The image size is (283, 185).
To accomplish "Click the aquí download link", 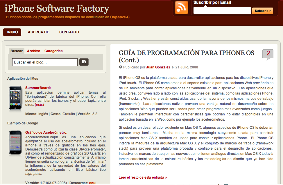I will pyautogui.click(x=93, y=183).
